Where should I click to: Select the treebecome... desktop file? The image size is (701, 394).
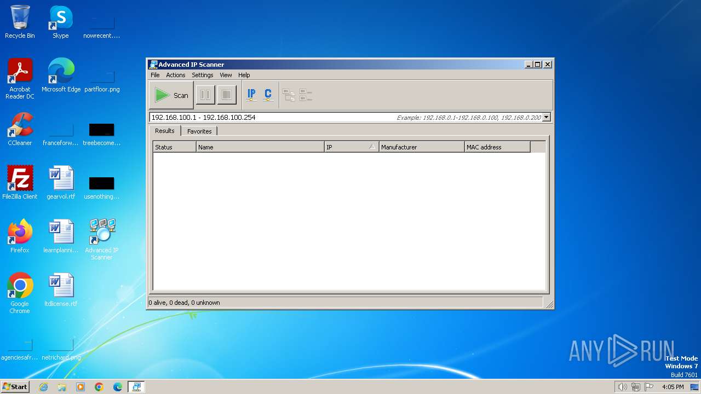point(102,135)
